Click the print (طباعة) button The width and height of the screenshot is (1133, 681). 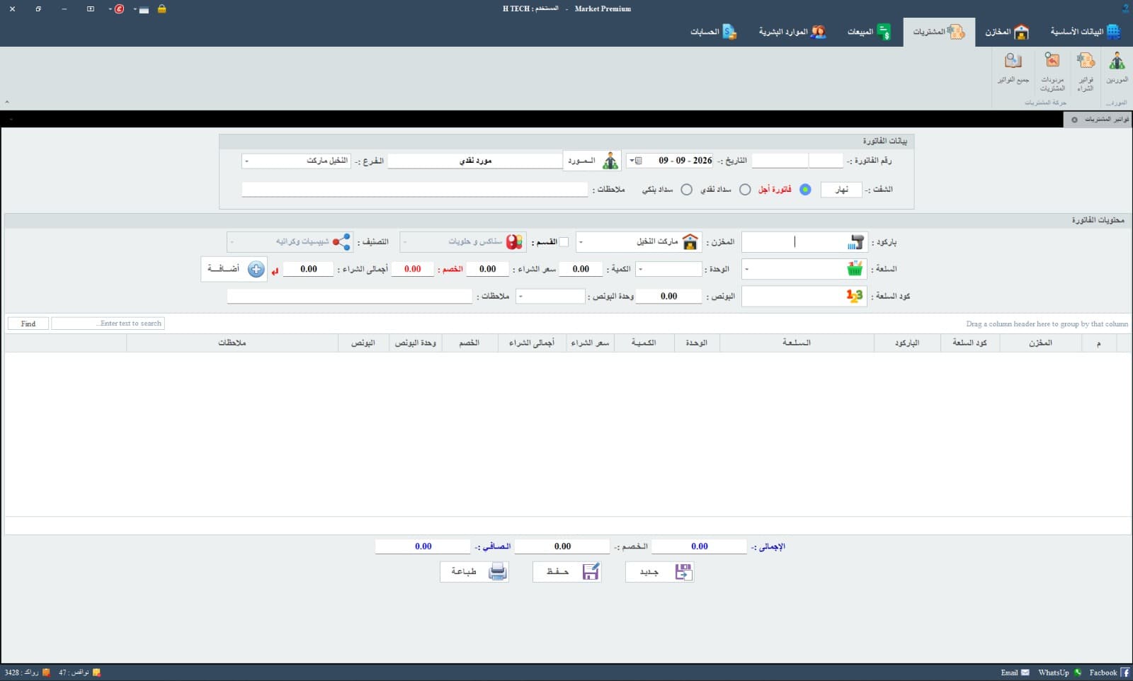(x=474, y=571)
